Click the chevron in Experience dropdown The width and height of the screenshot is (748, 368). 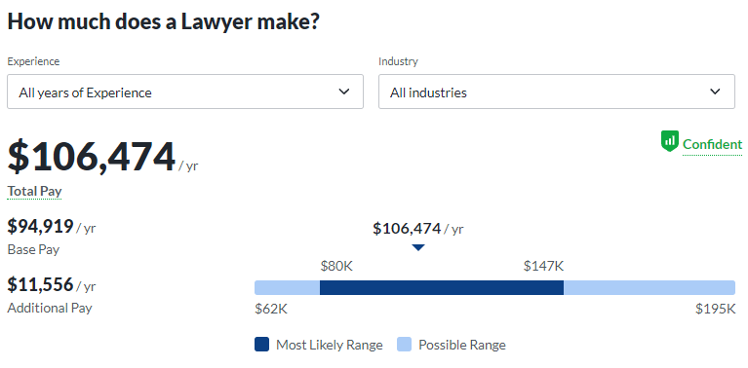coord(344,92)
